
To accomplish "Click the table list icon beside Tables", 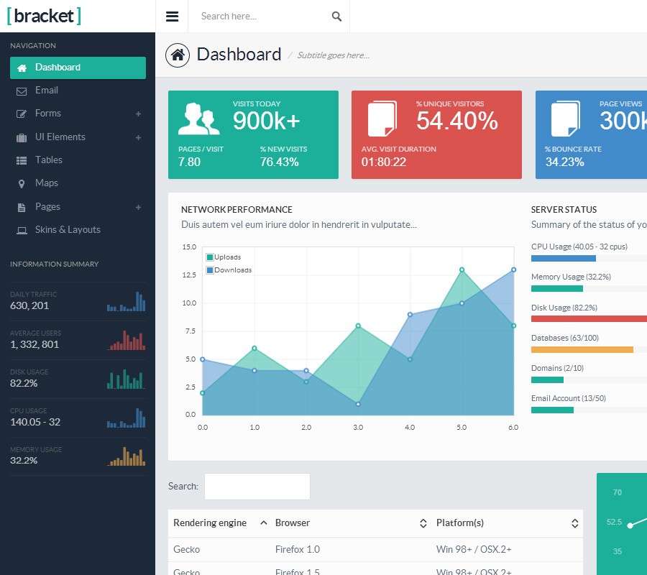I will pos(22,160).
